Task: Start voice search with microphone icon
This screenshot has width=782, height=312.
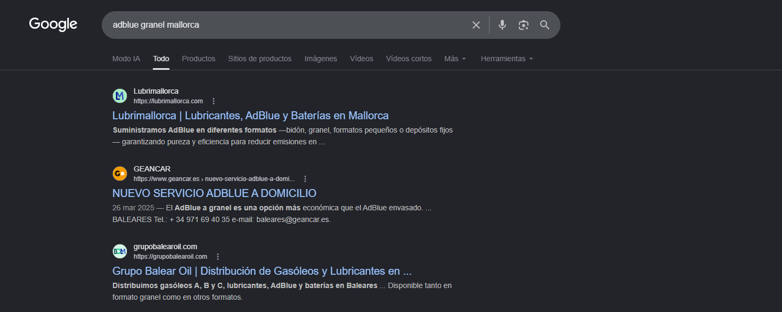Action: 502,25
